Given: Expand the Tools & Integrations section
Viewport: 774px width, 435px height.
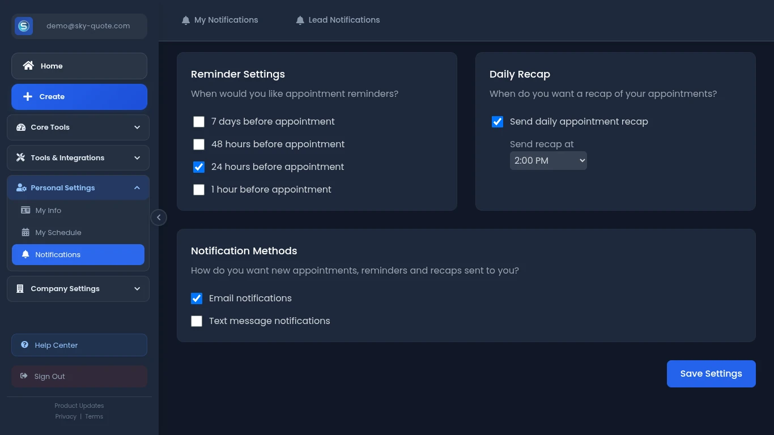Looking at the screenshot, I should [x=78, y=158].
